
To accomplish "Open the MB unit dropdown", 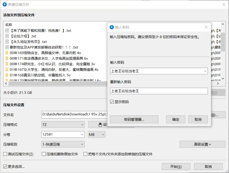I will tap(96, 134).
